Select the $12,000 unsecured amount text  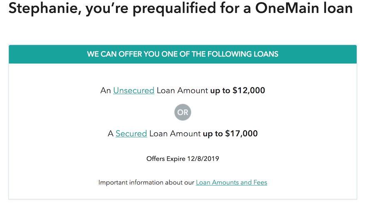tap(249, 90)
